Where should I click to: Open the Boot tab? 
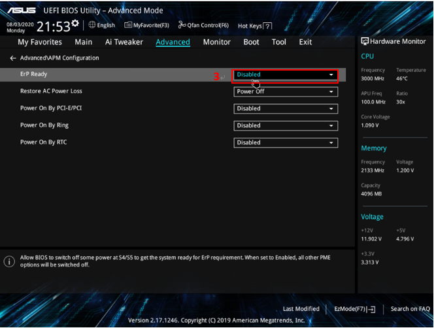(251, 42)
